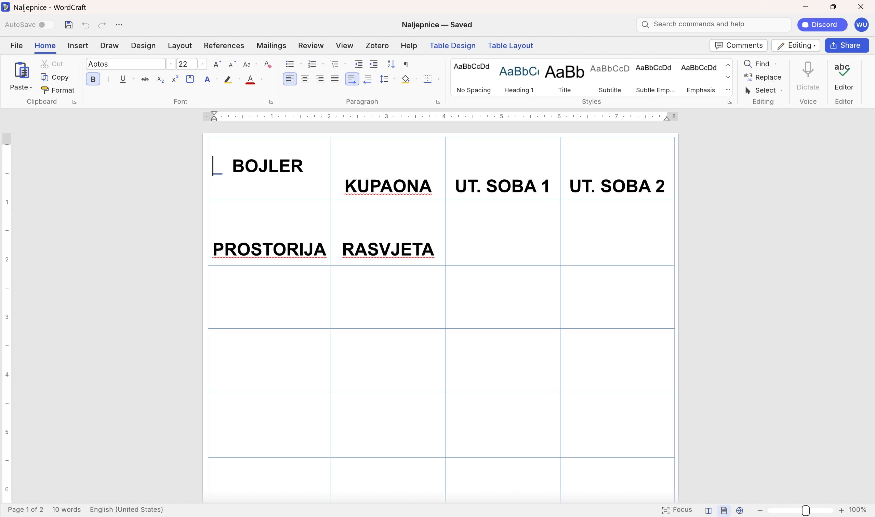The image size is (875, 517).
Task: Open text effects icon
Action: [x=207, y=79]
